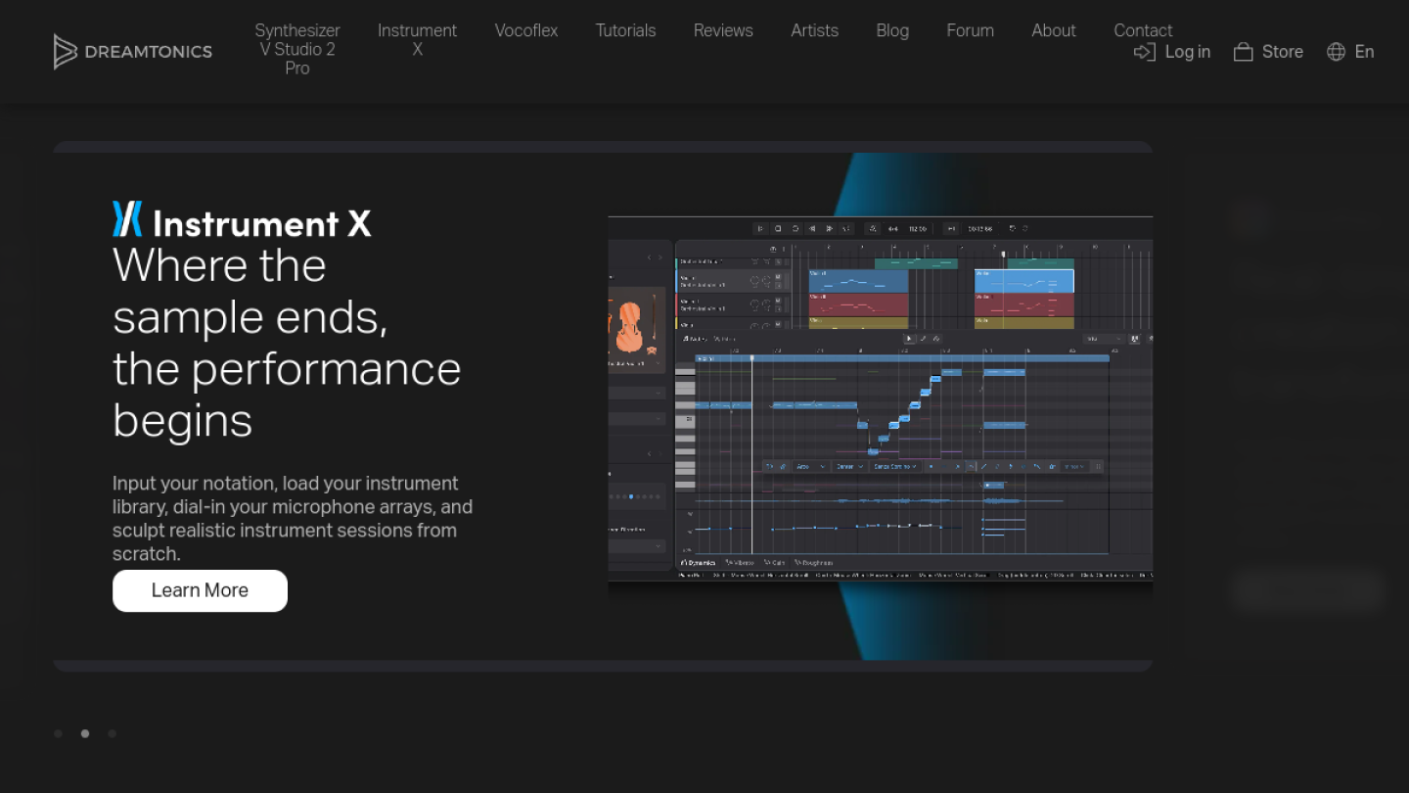Viewport: 1409px width, 793px height.
Task: Select the first carousel slide dot
Action: pyautogui.click(x=58, y=733)
